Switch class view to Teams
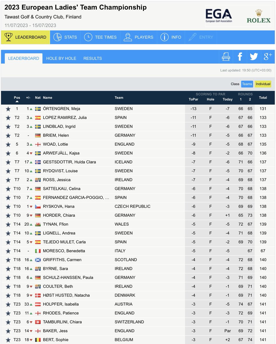The height and width of the screenshot is (344, 276). pyautogui.click(x=247, y=84)
